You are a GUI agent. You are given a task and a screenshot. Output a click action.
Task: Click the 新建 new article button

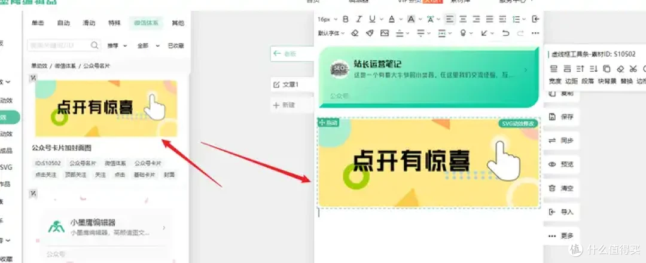(x=292, y=105)
